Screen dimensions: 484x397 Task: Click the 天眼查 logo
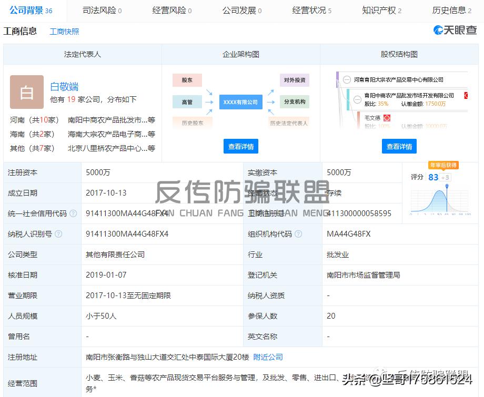(x=455, y=30)
